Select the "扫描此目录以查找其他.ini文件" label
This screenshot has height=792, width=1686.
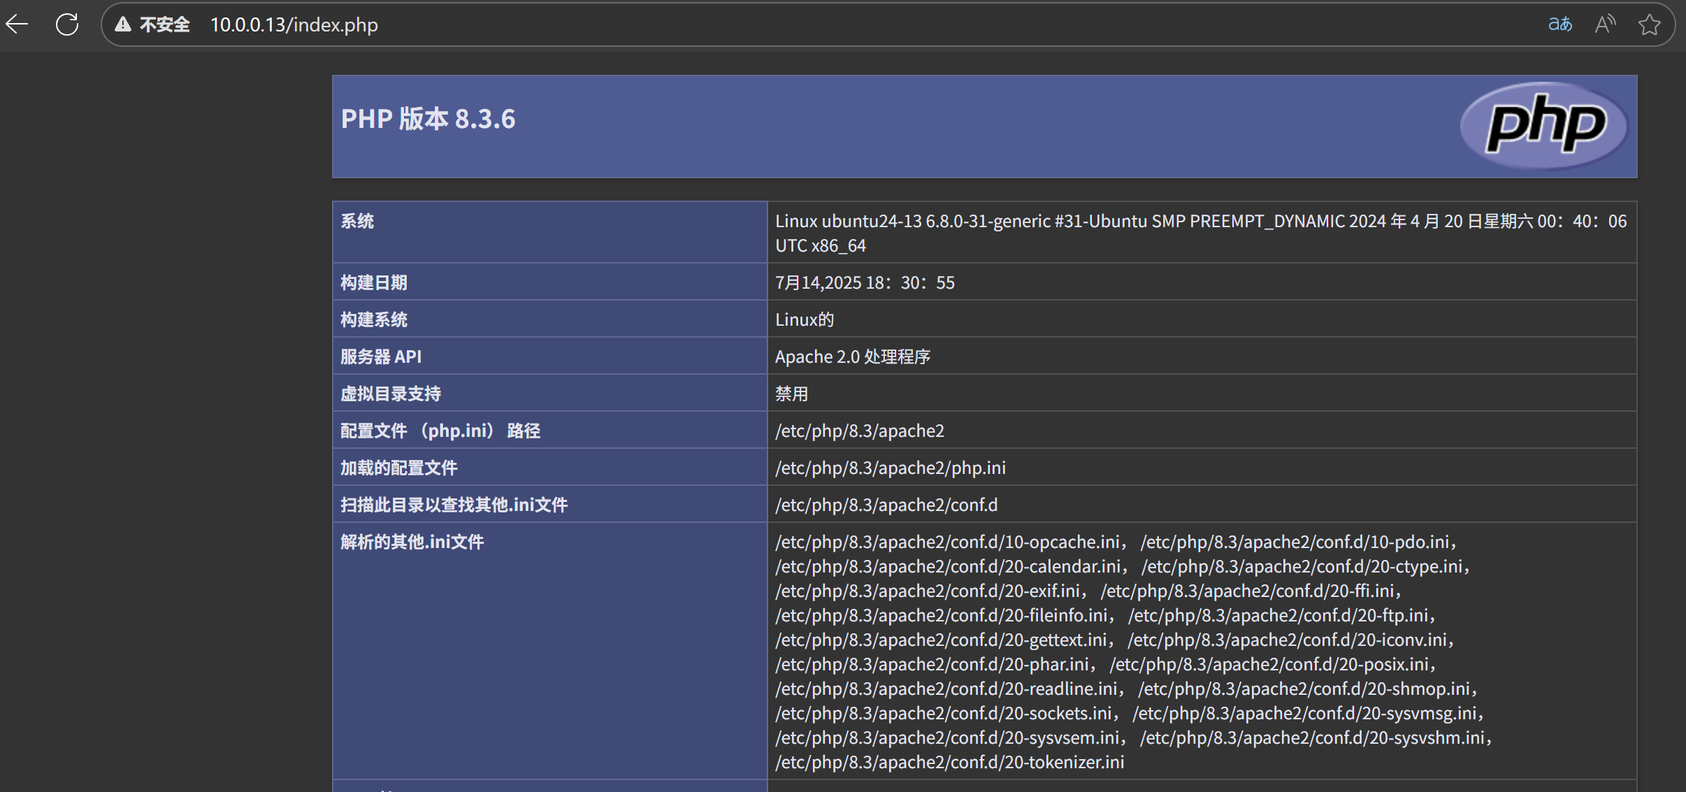coord(454,505)
